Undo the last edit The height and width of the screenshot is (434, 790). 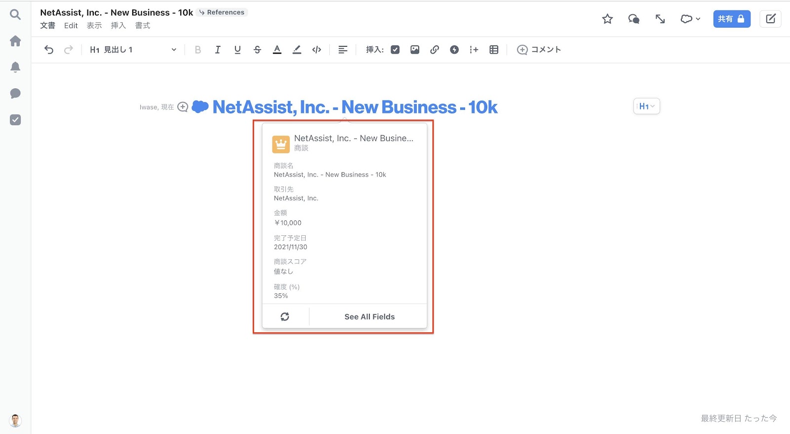49,49
